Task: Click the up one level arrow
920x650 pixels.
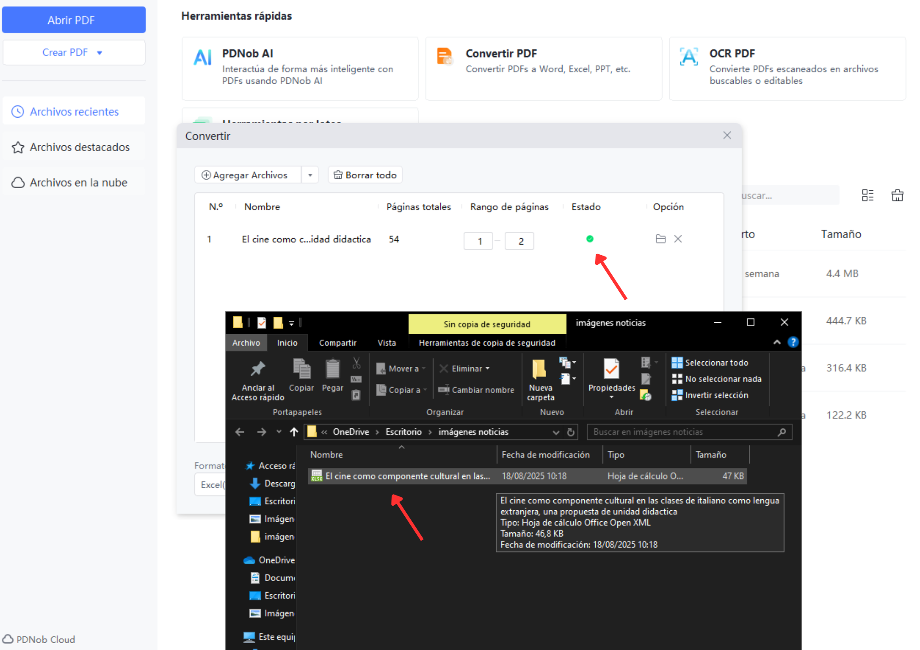Action: (x=294, y=432)
